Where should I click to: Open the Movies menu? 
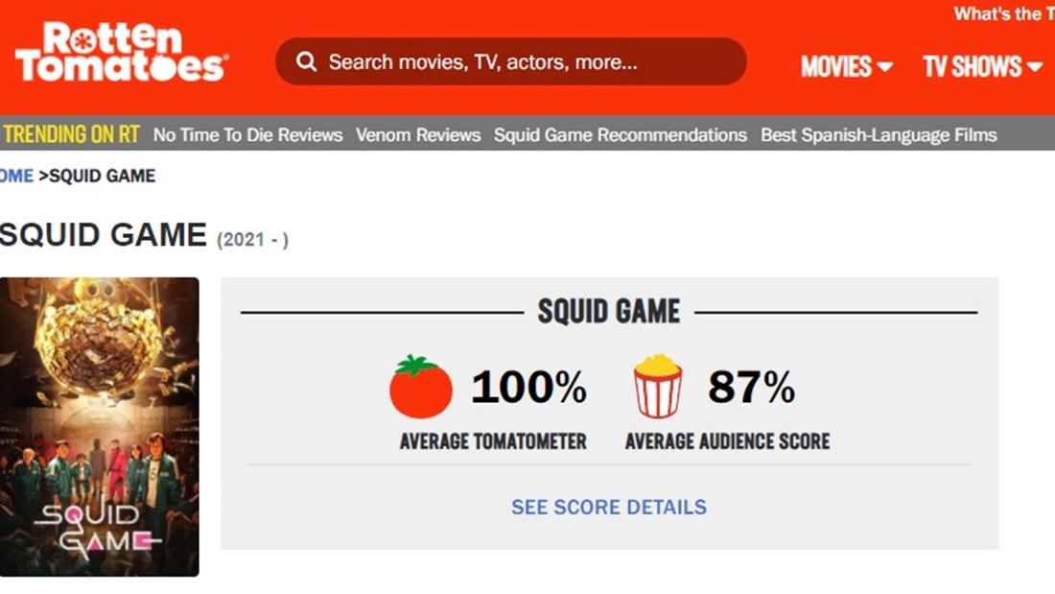[836, 66]
